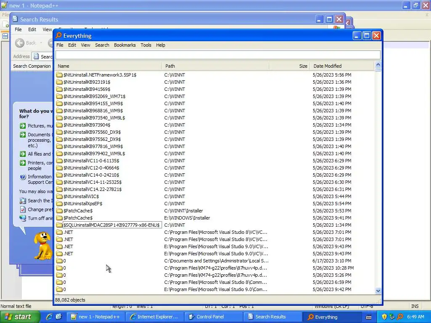Screen dimensions: 431x323
Task: Select folder icon of $NtUninstallKB973540_WM9L$
Action: 59,118
